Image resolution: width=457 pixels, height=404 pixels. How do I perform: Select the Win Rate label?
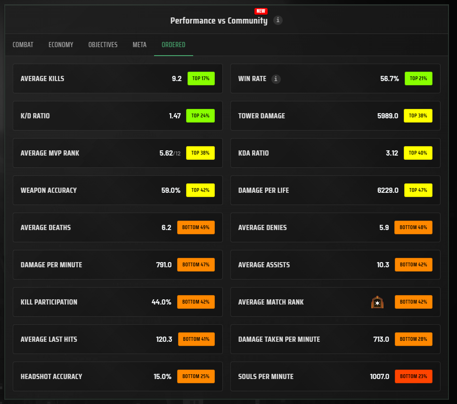pos(252,79)
